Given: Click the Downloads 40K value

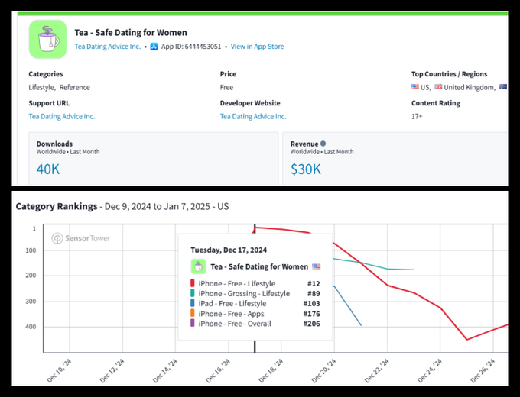Looking at the screenshot, I should [47, 169].
